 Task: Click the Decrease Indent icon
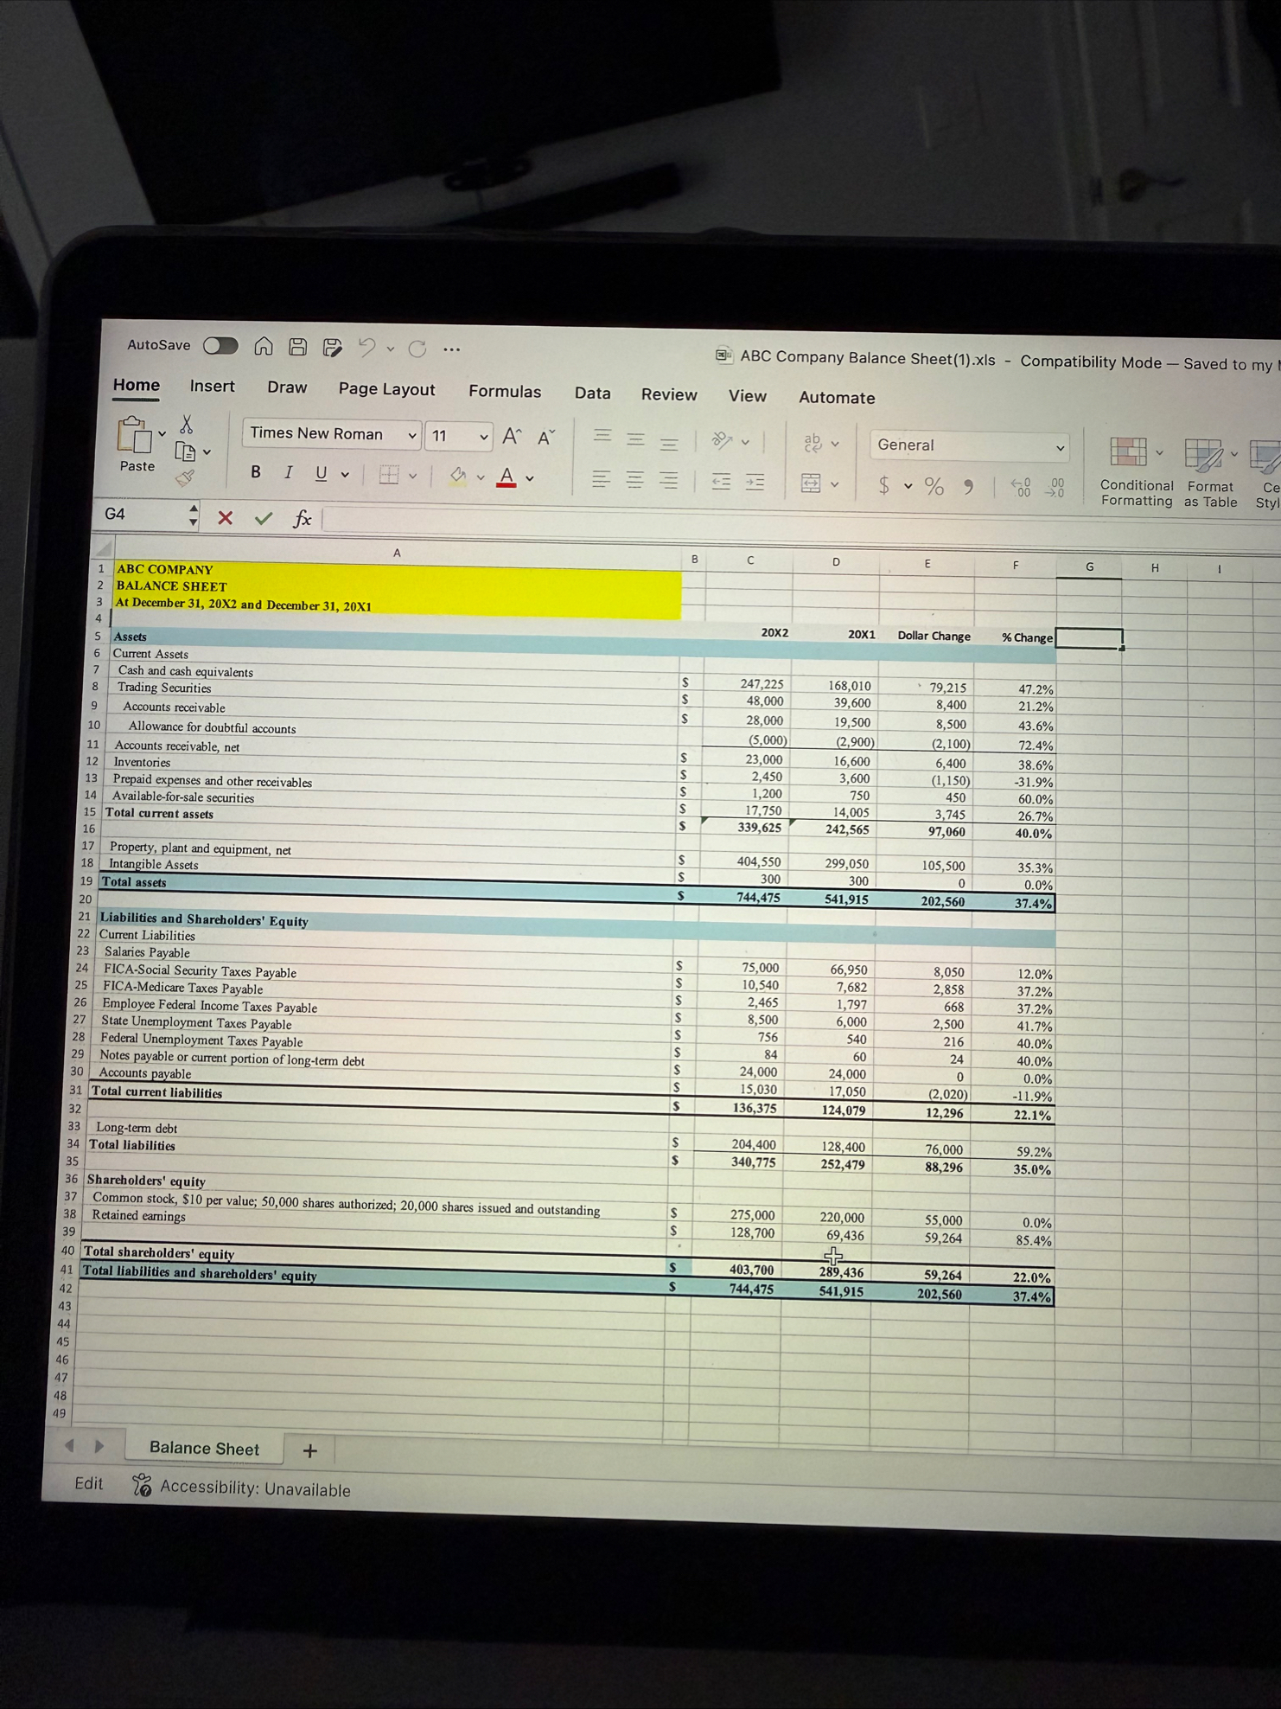point(721,482)
